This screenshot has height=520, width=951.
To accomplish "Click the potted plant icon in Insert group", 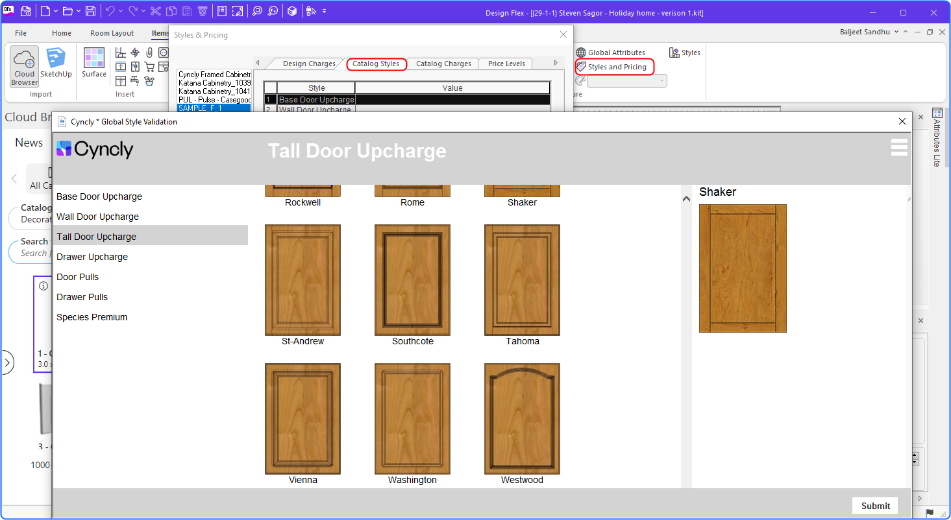I will pos(149,81).
